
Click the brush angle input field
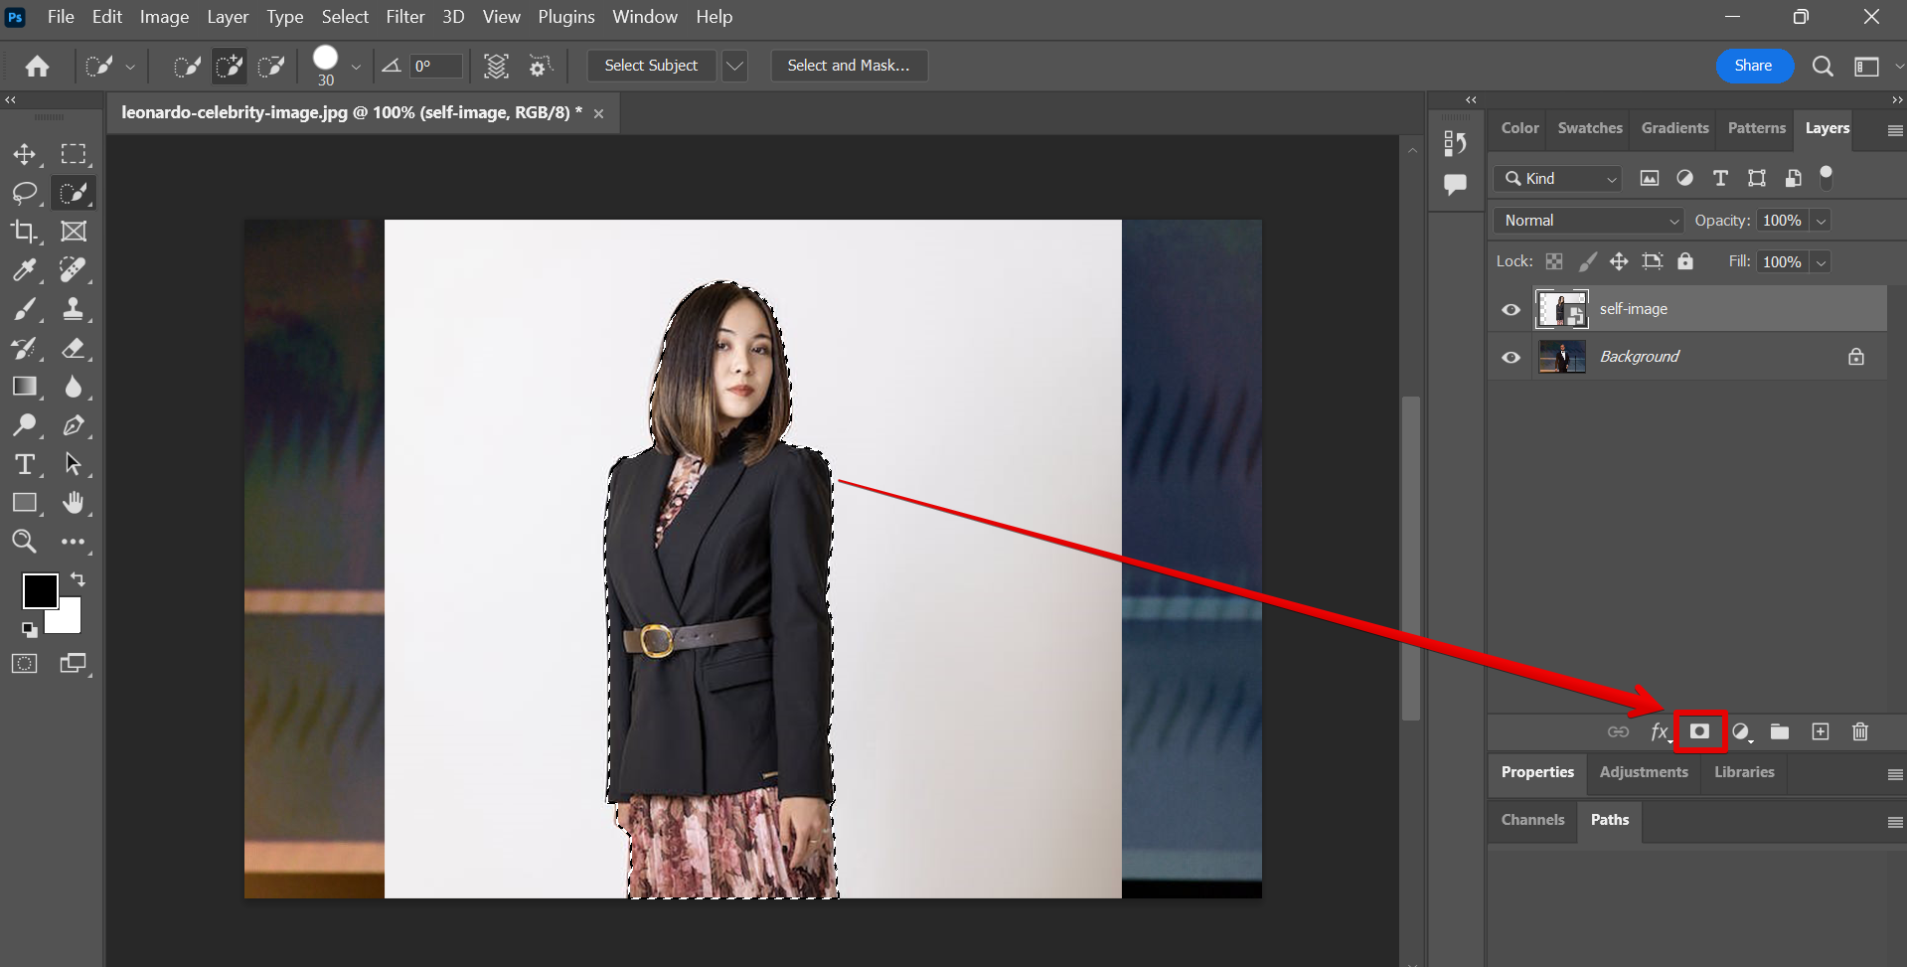coord(436,66)
